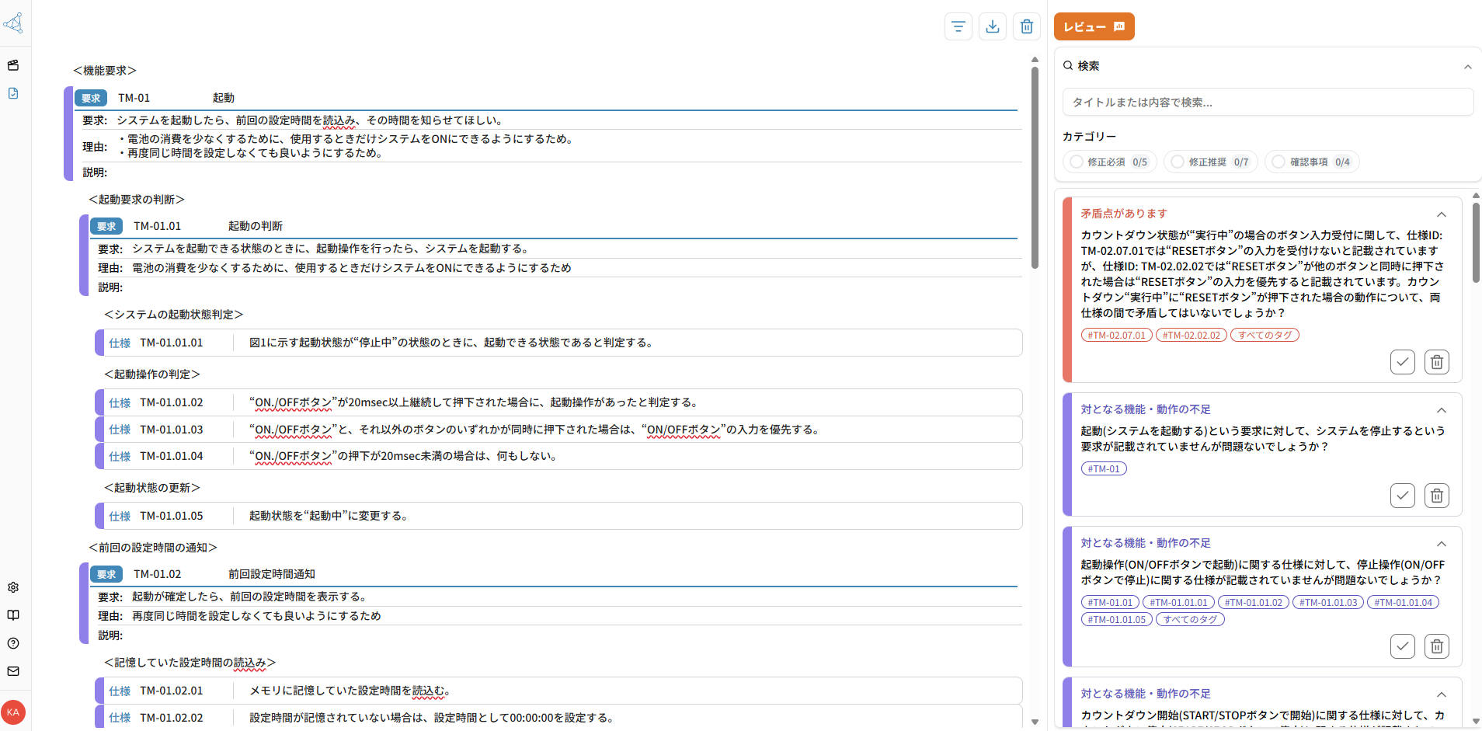Click the search field for title or content

point(1267,103)
